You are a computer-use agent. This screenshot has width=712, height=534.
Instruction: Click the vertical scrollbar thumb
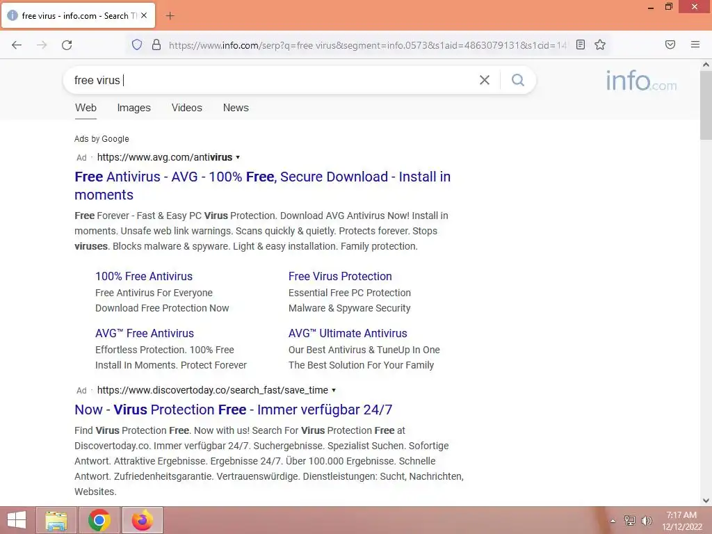pos(706,105)
